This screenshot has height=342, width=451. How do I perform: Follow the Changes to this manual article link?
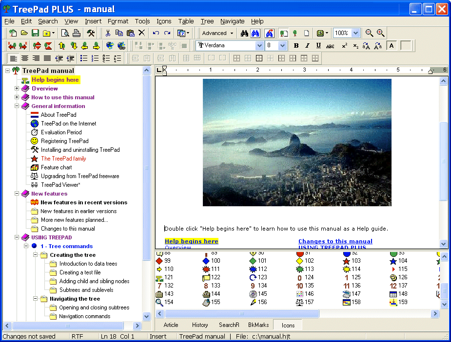tap(335, 241)
